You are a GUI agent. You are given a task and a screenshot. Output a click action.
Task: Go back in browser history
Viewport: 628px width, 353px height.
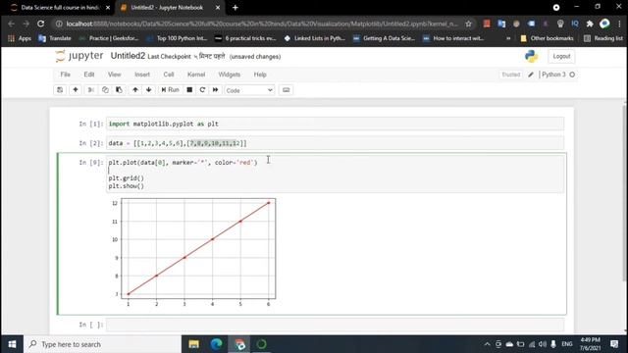click(x=11, y=24)
